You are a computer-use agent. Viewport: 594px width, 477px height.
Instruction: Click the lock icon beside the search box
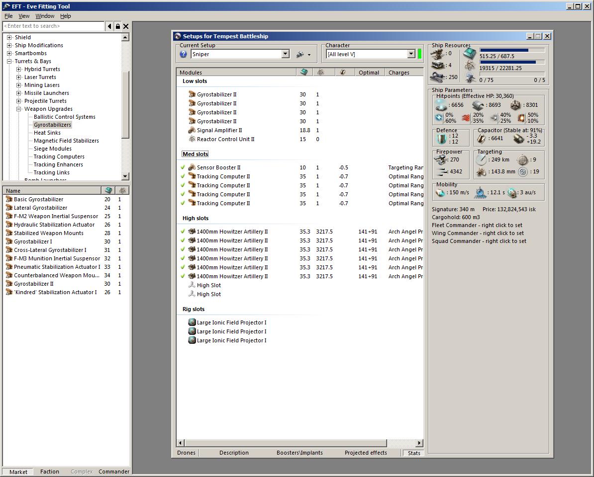tap(118, 26)
